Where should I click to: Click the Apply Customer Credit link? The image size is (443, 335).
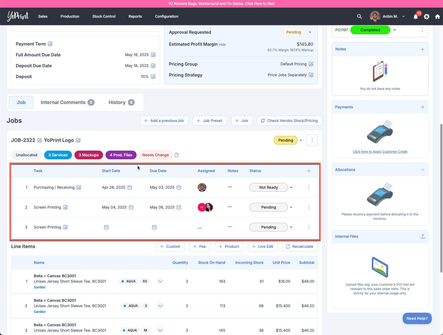point(380,152)
